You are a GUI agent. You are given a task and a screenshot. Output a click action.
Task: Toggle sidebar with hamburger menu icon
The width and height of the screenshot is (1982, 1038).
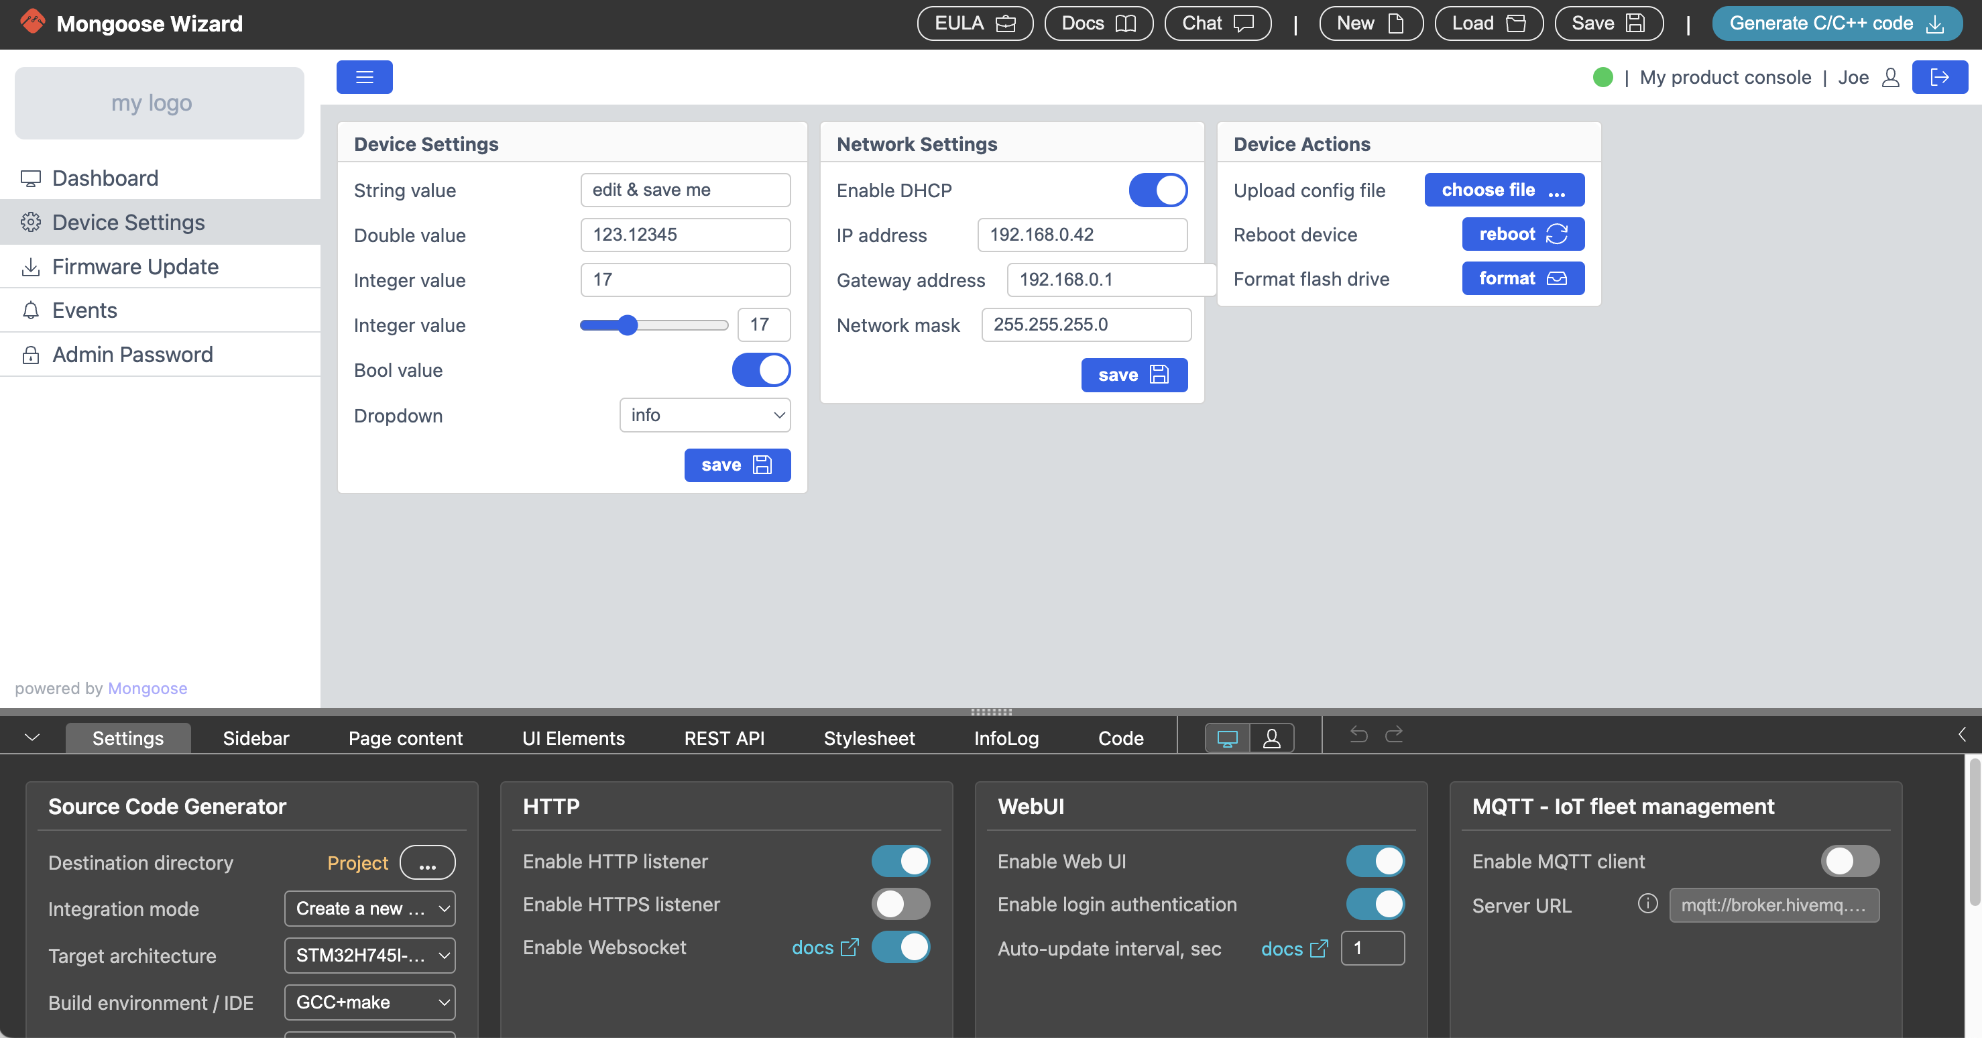pyautogui.click(x=364, y=77)
